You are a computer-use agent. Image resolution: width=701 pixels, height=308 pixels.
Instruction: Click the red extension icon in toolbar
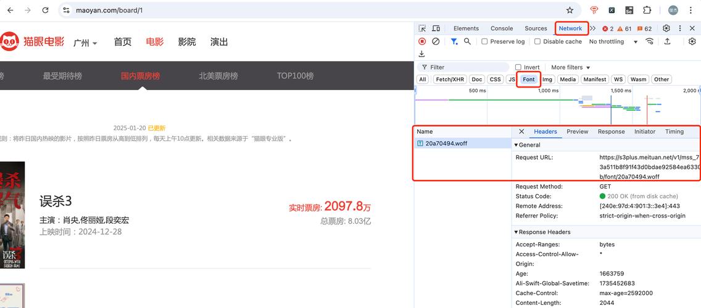click(x=594, y=10)
